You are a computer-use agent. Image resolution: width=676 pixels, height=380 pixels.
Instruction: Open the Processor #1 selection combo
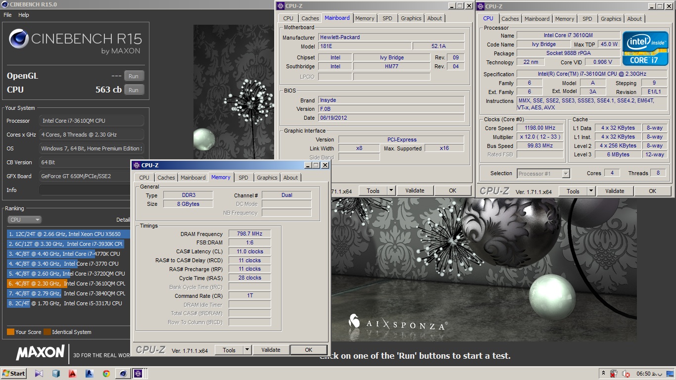pyautogui.click(x=543, y=174)
